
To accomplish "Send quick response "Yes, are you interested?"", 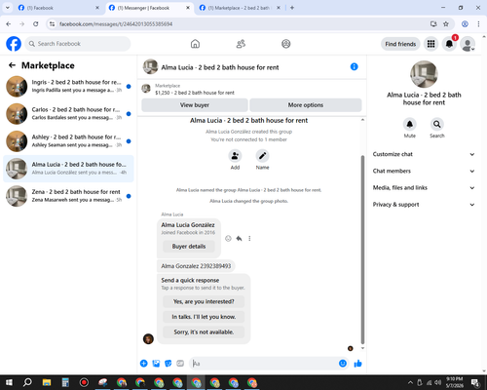I will click(204, 301).
